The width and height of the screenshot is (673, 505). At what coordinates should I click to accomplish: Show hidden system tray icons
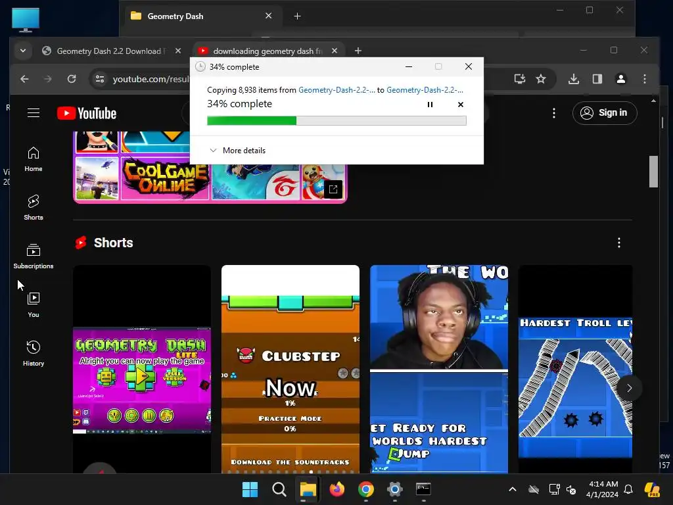(x=513, y=489)
